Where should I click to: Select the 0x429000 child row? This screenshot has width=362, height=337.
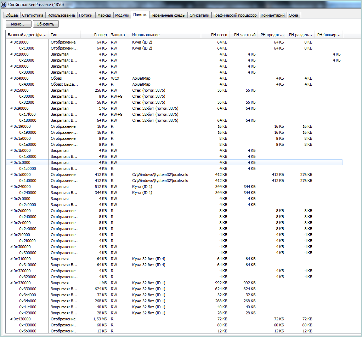[x=174, y=313]
